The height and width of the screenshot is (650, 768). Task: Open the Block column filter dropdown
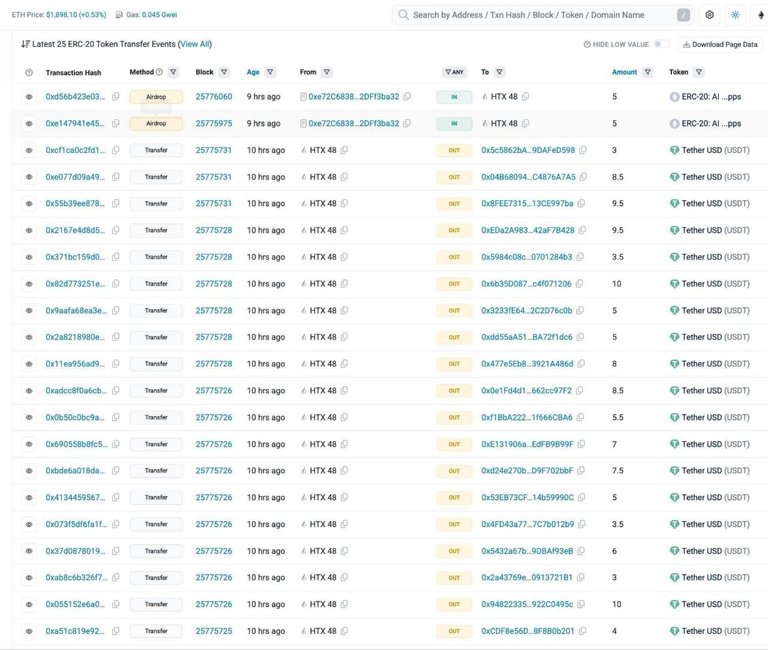(224, 72)
